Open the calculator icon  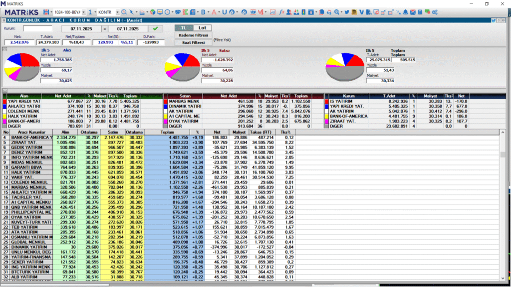tap(420, 12)
